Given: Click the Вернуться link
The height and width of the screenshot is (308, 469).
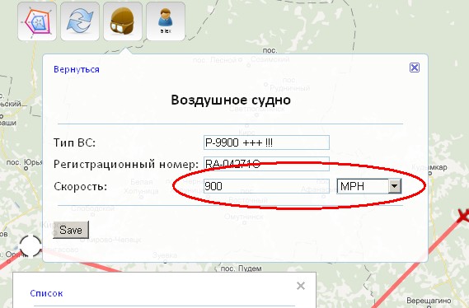Looking at the screenshot, I should (77, 69).
